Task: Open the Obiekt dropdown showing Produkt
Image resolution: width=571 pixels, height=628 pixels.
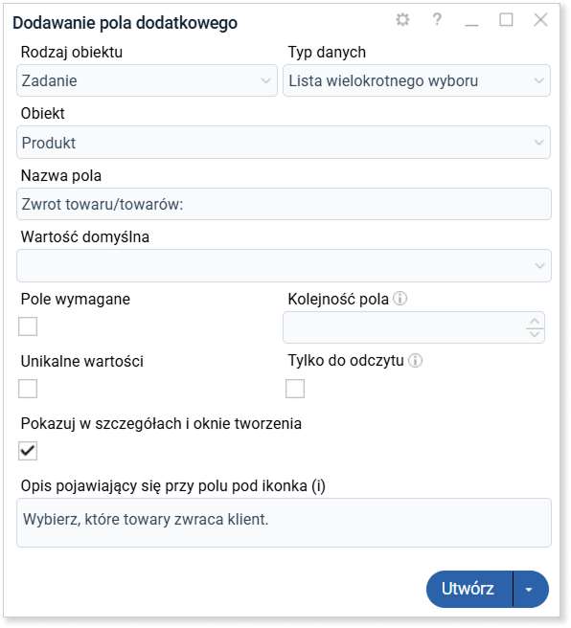Action: point(284,143)
